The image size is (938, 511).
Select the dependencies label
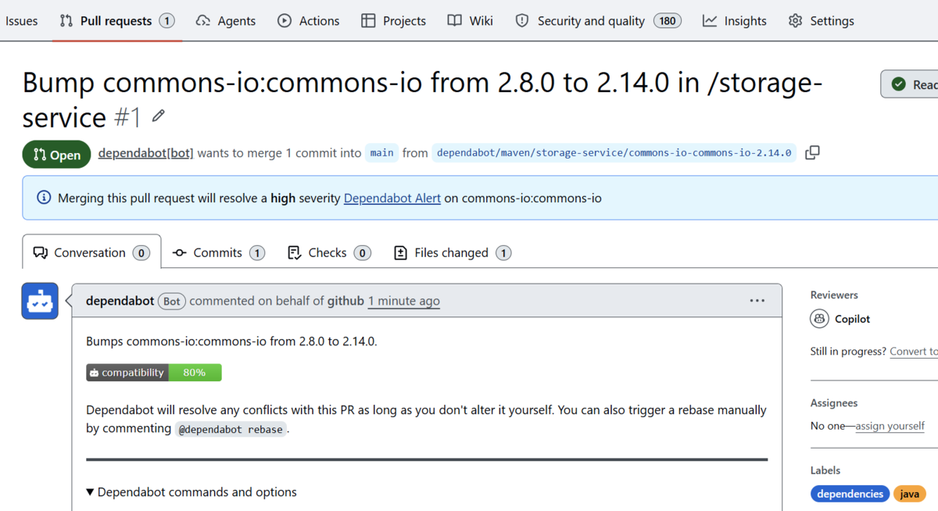pyautogui.click(x=850, y=494)
